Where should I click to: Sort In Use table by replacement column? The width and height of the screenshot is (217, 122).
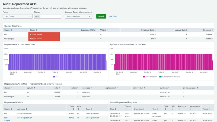(111, 88)
